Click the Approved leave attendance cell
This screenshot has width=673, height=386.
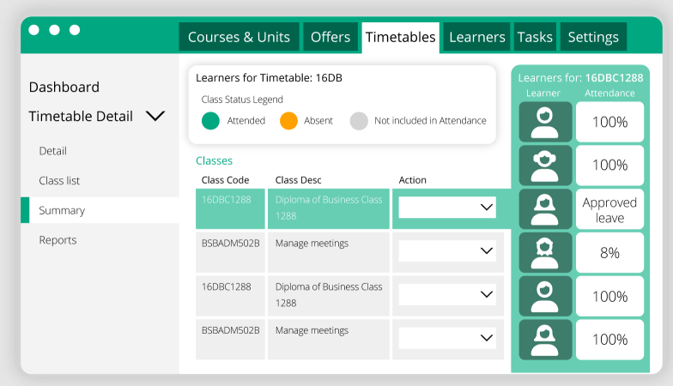click(x=609, y=209)
